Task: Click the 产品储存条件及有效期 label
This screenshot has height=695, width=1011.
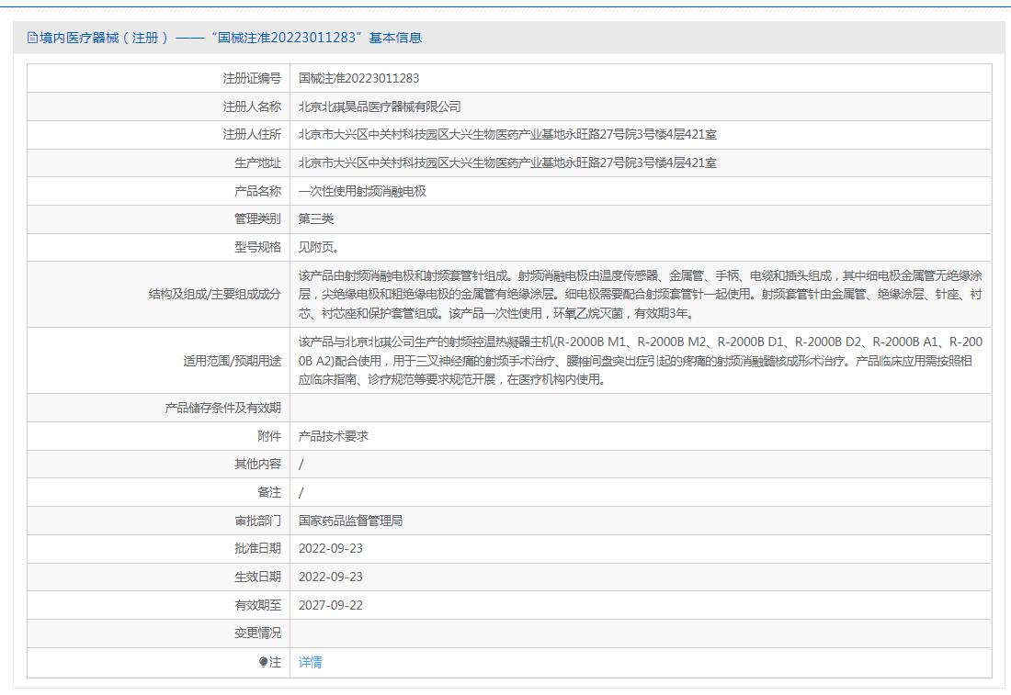Action: pos(222,408)
